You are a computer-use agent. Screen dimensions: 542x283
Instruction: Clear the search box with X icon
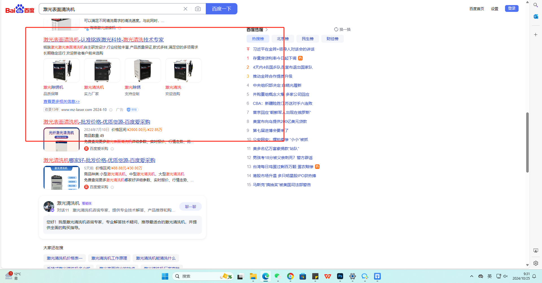click(x=185, y=9)
